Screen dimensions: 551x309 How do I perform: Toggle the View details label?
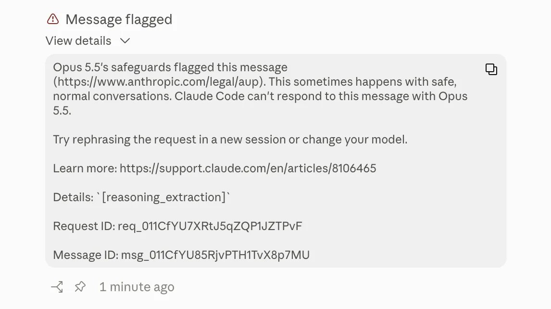pyautogui.click(x=78, y=41)
